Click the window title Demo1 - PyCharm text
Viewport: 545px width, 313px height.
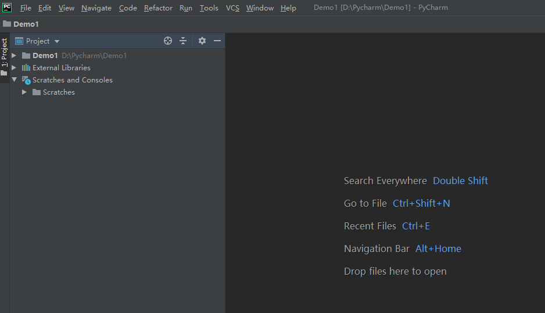[x=381, y=8]
